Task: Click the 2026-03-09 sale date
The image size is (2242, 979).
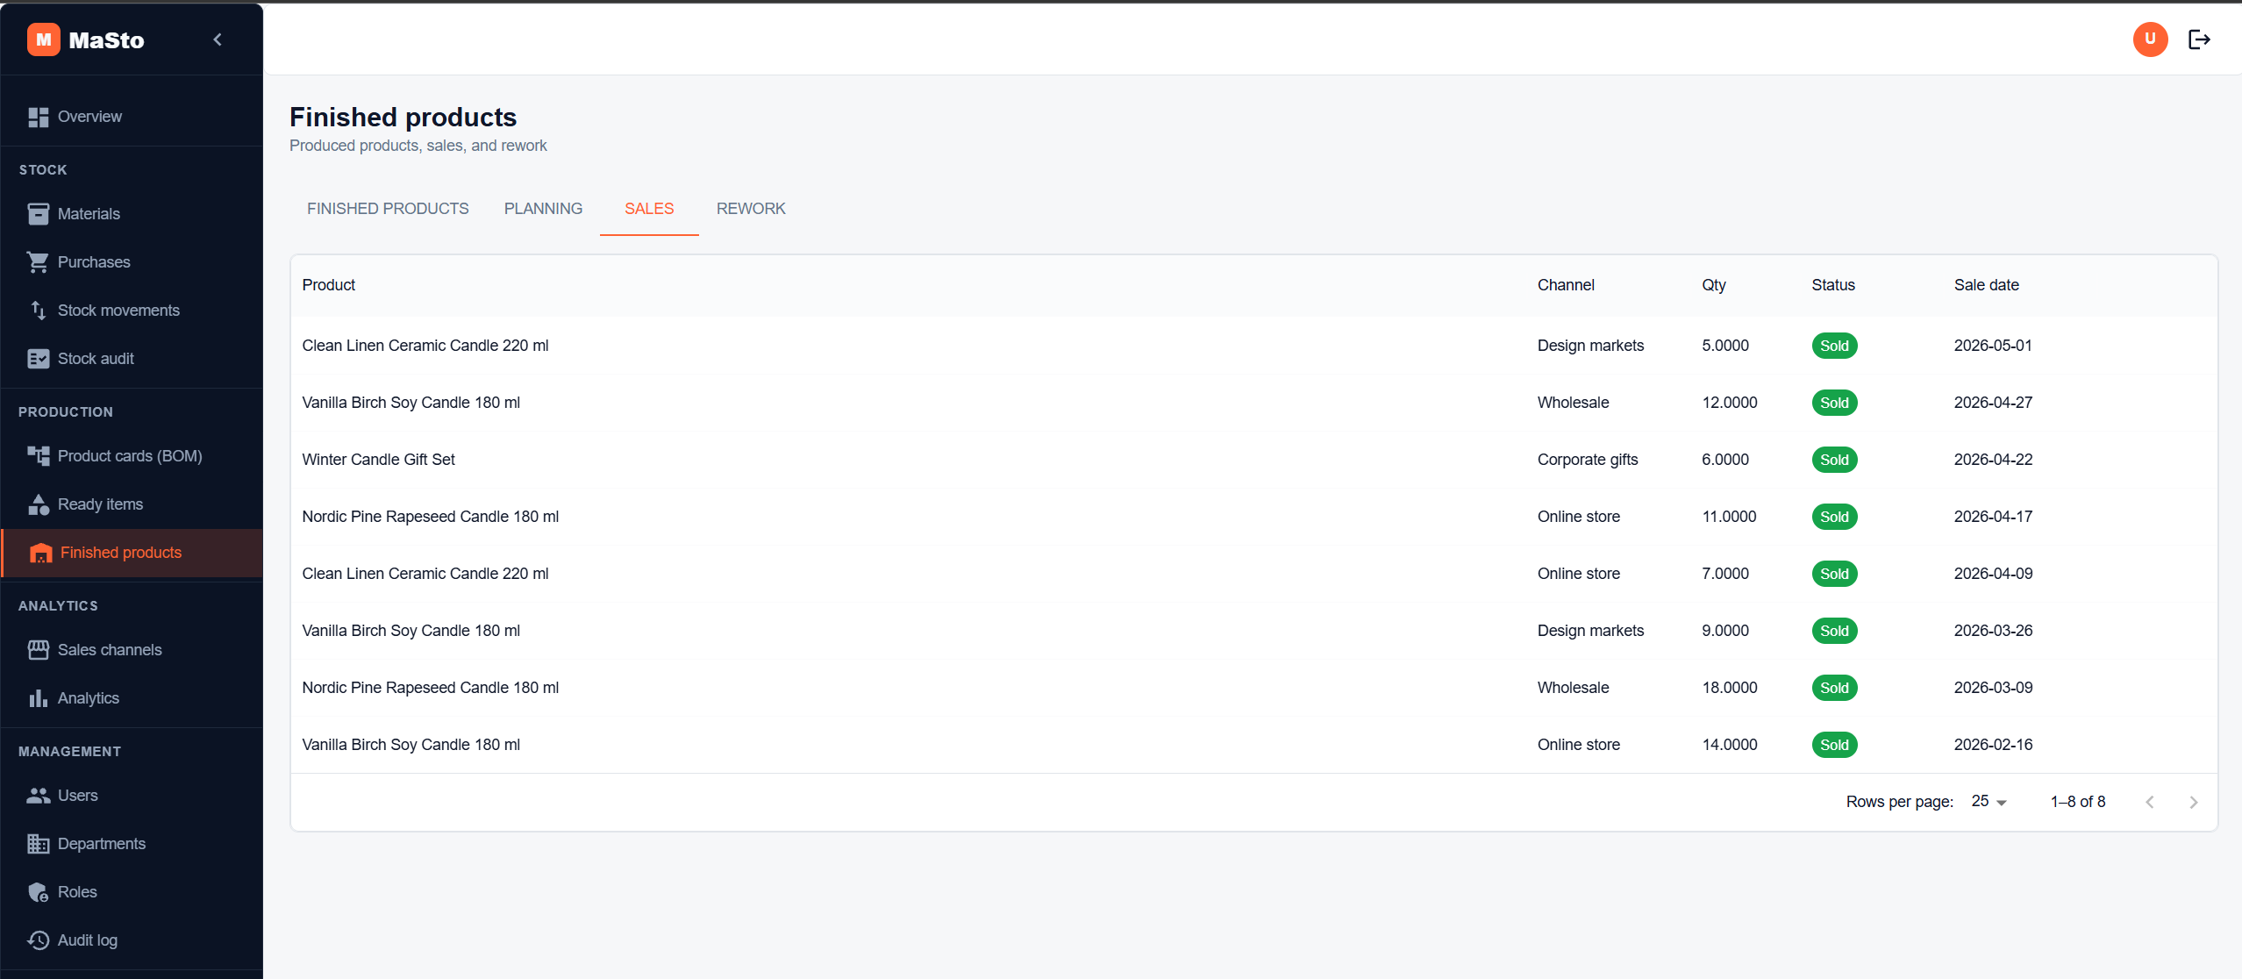Action: 1993,688
